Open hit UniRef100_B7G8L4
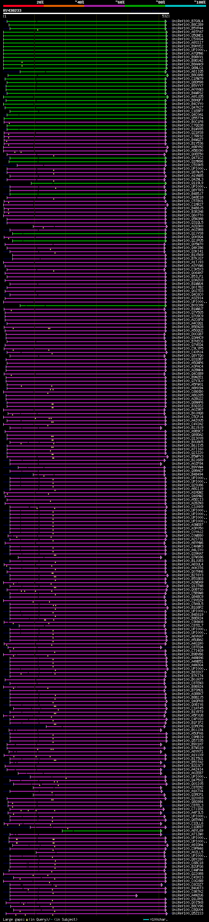This screenshot has height=922, width=209. (x=187, y=21)
